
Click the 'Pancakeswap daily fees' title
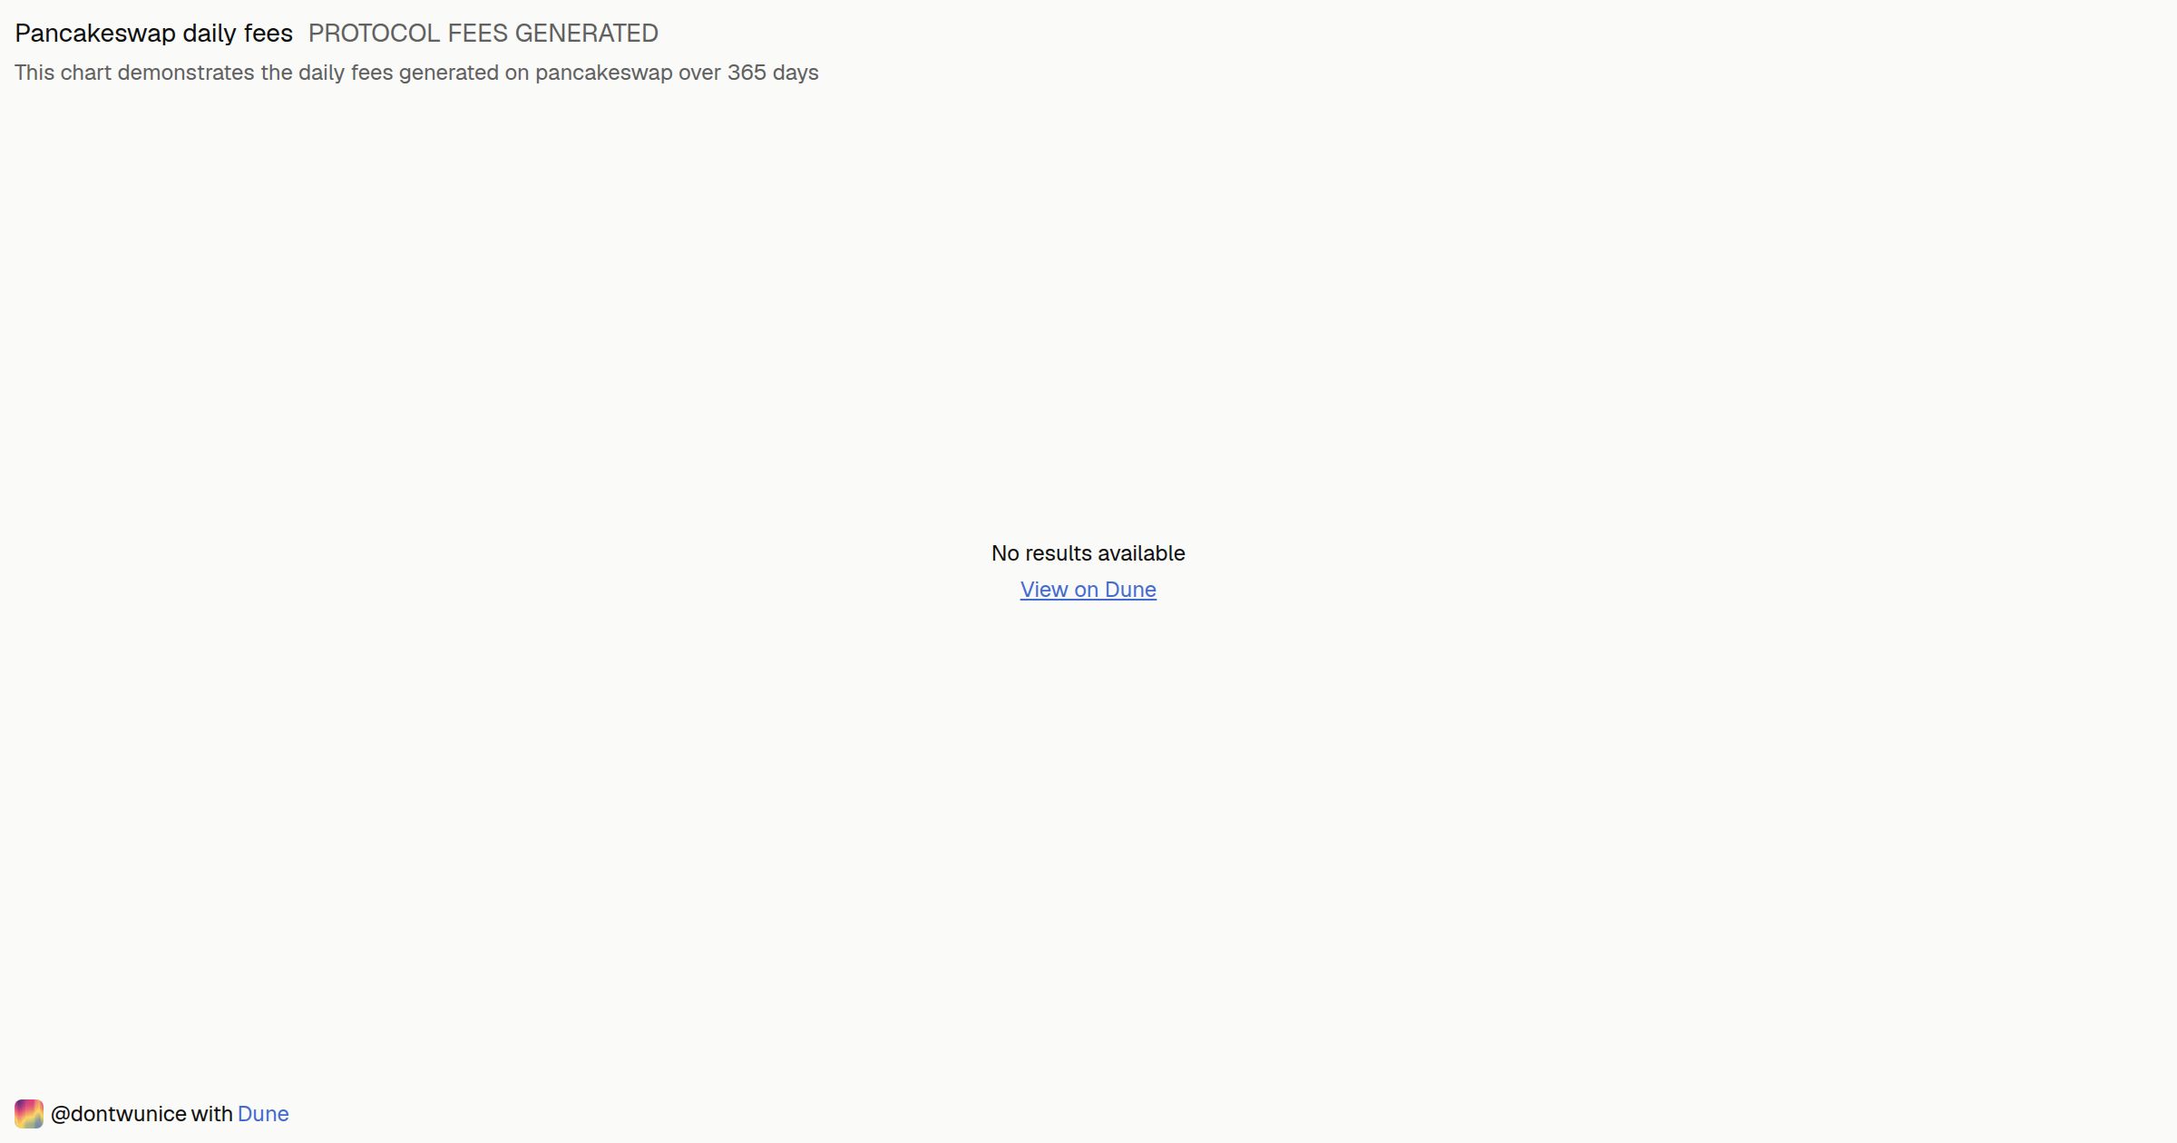pyautogui.click(x=154, y=34)
